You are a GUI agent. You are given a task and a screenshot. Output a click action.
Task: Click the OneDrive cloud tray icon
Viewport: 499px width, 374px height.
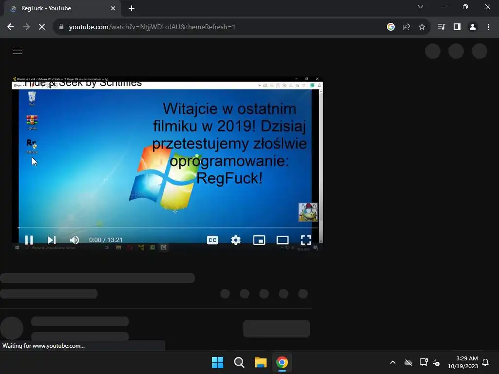click(408, 362)
